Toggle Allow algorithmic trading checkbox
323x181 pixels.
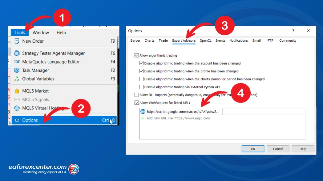click(x=137, y=56)
